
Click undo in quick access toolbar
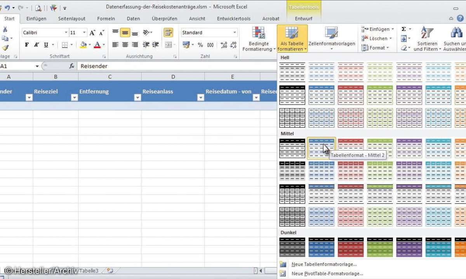[7, 7]
